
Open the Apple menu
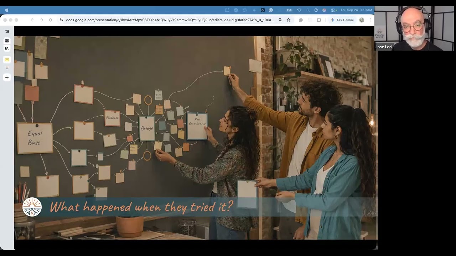pos(7,10)
